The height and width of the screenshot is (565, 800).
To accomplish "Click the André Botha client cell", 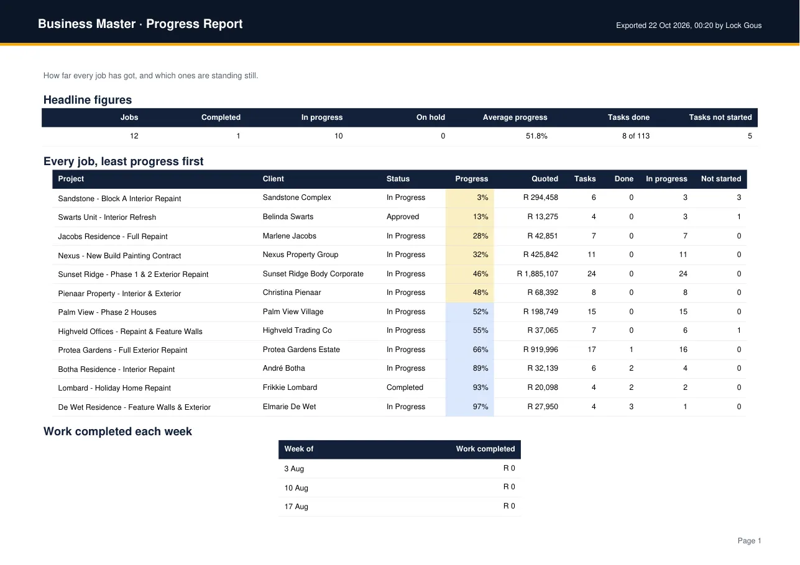I will click(283, 368).
